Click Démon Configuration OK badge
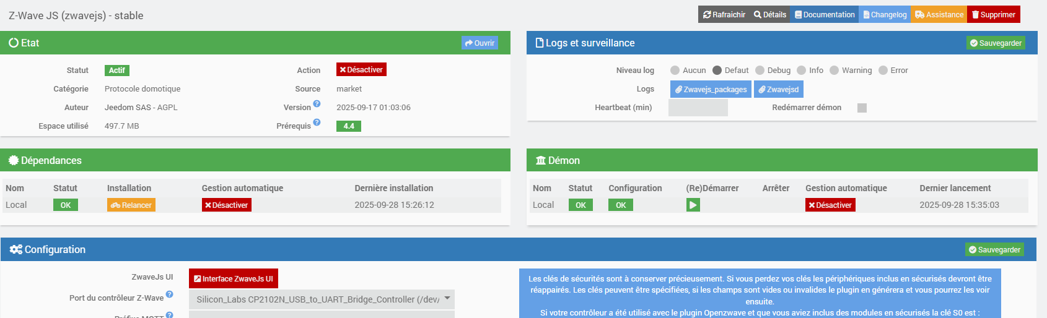This screenshot has width=1047, height=318. (x=621, y=205)
